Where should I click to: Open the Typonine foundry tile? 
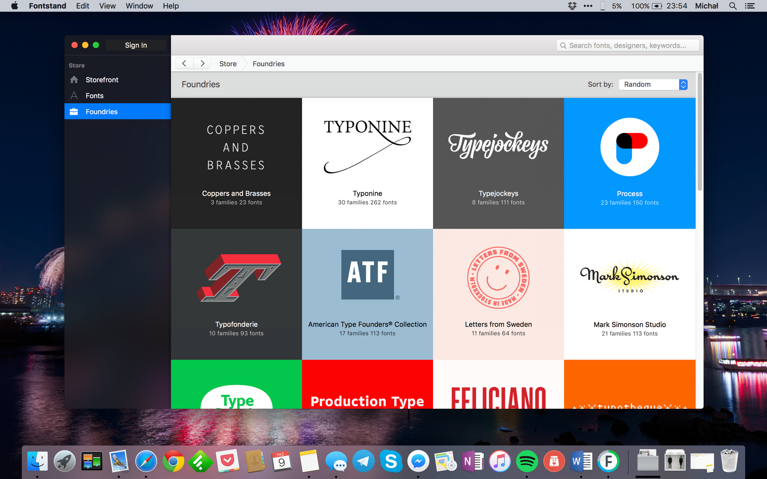point(367,163)
